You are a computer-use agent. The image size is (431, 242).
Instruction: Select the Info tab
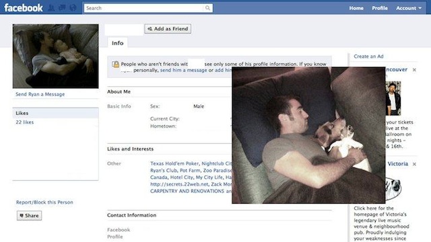[x=117, y=43]
